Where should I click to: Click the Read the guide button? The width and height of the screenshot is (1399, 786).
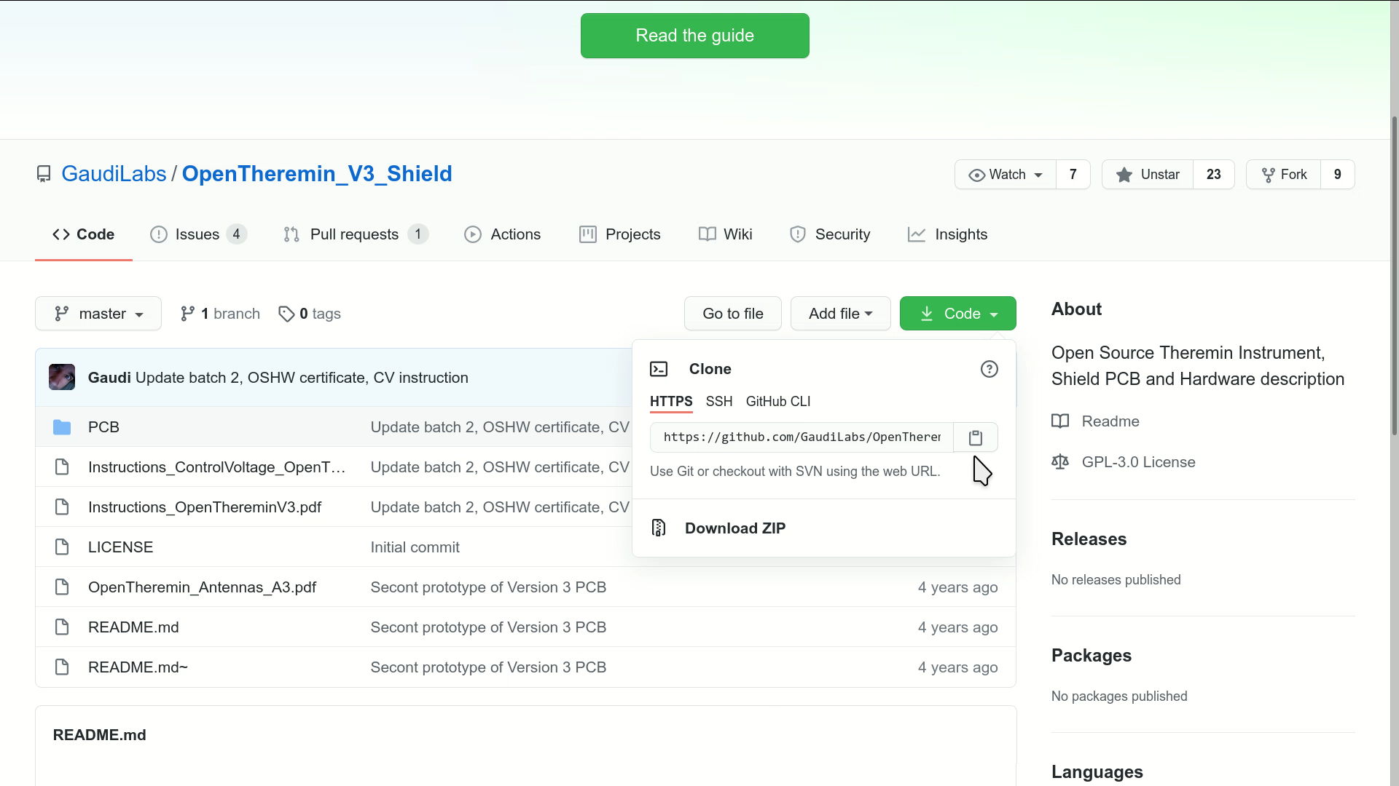point(694,36)
